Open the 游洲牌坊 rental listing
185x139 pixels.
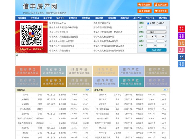point(103,95)
